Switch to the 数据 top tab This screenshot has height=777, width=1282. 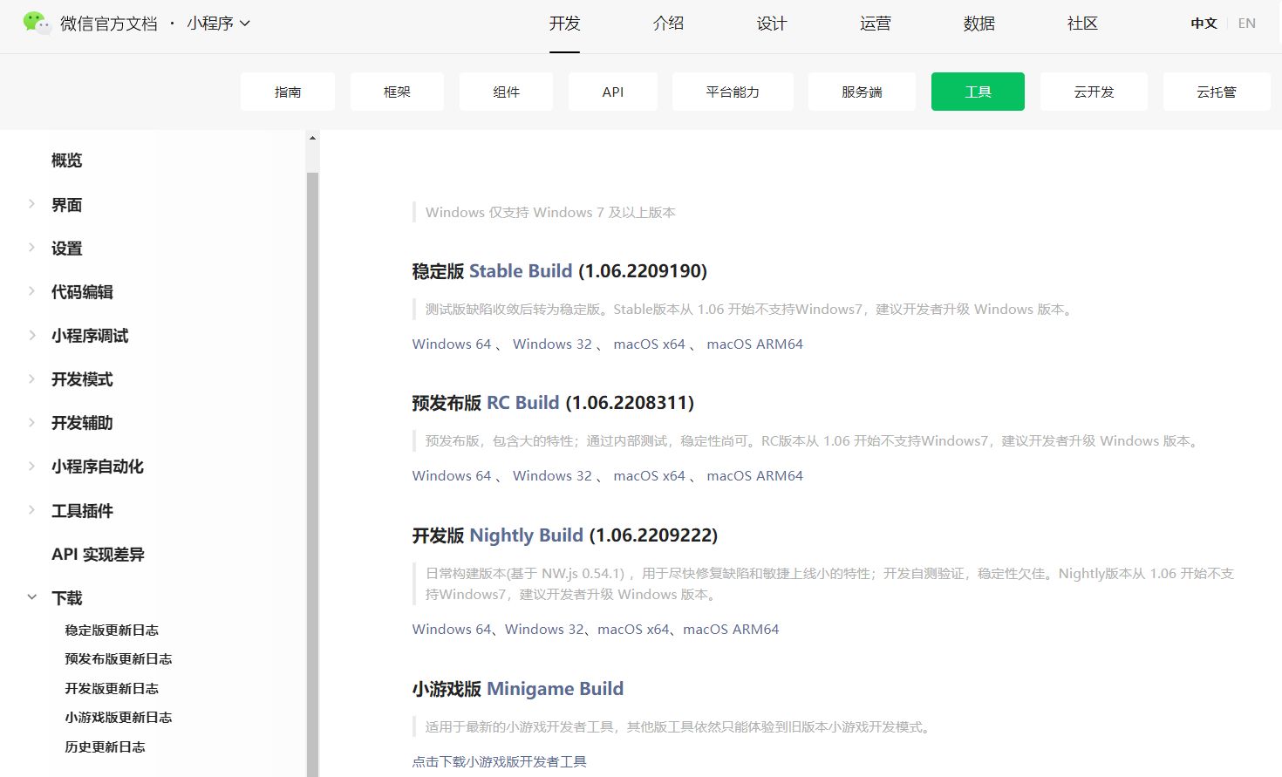coord(979,24)
